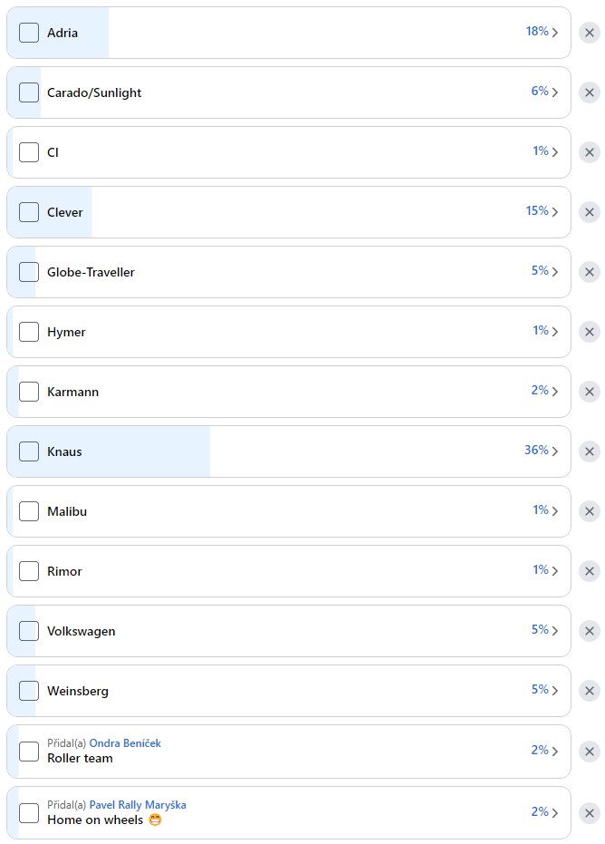Remove the Volkswagen poll option
This screenshot has height=844, width=605.
tap(590, 631)
